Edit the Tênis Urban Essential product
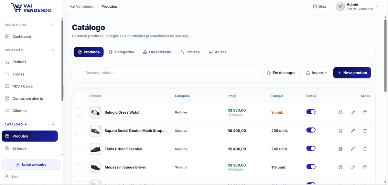This screenshot has height=185, width=388. tap(353, 149)
